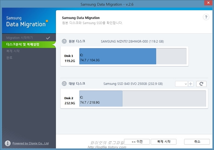The image size is (214, 150).
Task: Click the Disk 2 C: partition bar
Action: tap(101, 99)
